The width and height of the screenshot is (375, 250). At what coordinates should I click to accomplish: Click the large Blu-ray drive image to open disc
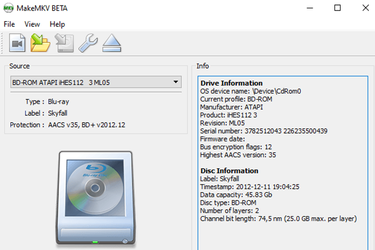(x=96, y=198)
